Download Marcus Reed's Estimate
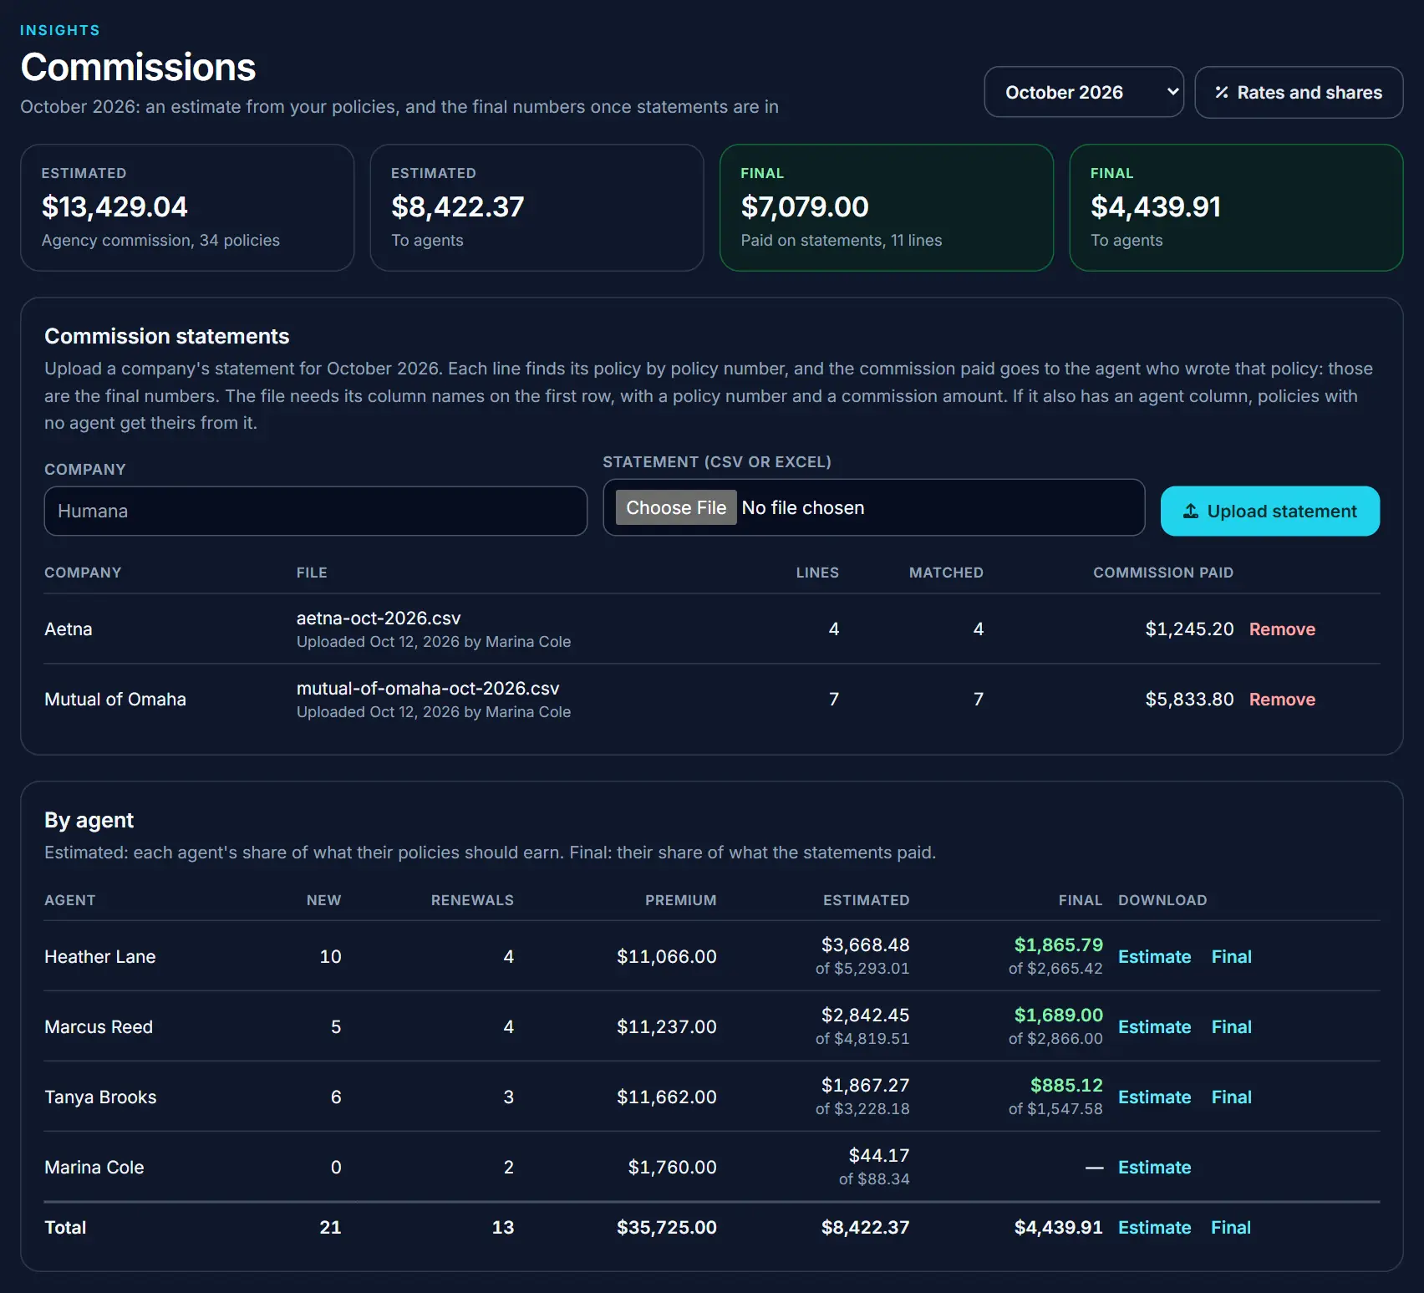This screenshot has height=1293, width=1424. click(x=1154, y=1027)
